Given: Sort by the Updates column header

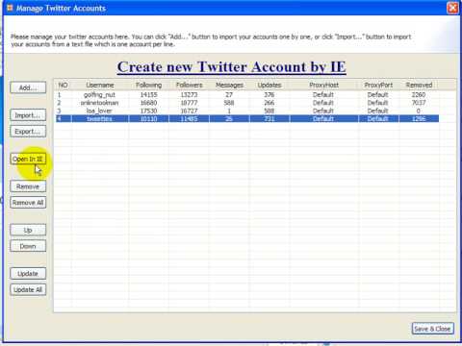Looking at the screenshot, I should 269,85.
